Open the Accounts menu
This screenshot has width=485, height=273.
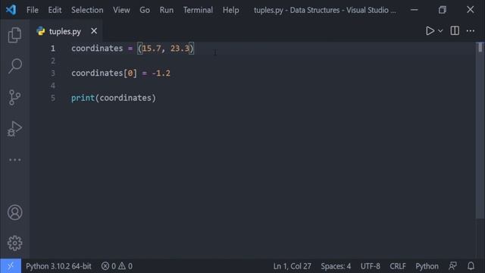click(14, 212)
